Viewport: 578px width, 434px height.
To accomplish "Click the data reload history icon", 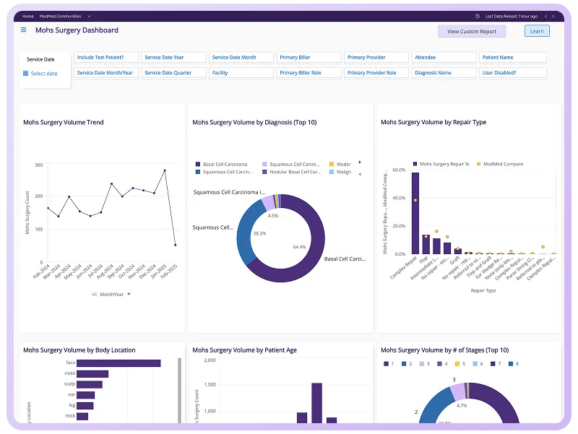I will point(478,16).
